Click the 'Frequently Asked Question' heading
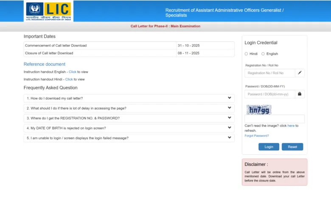 50,88
